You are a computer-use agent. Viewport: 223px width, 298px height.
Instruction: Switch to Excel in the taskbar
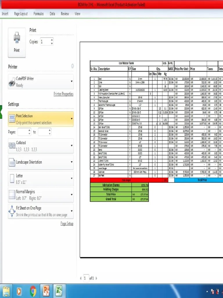[59, 291]
